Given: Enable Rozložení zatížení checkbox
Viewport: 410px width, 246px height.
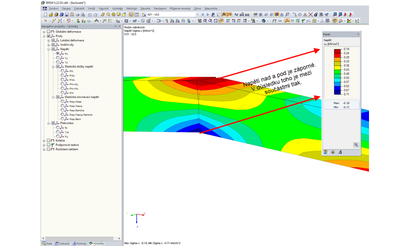Looking at the screenshot, I should pos(49,149).
